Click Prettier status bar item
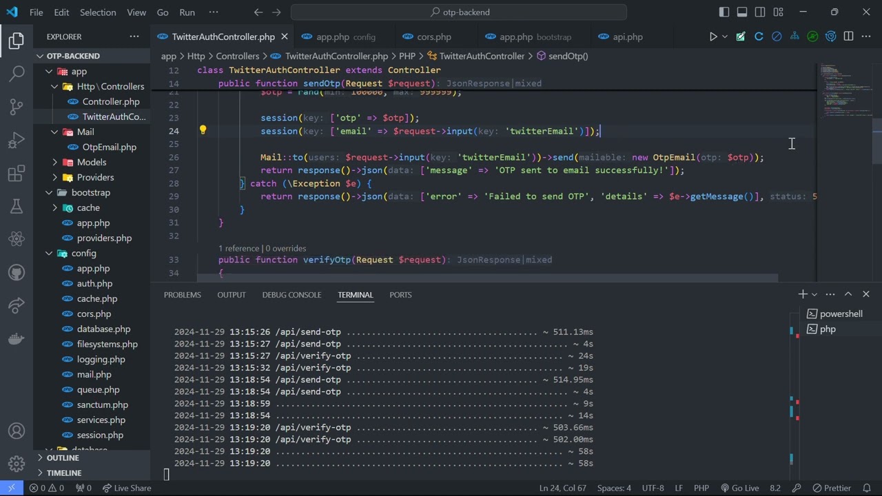The width and height of the screenshot is (882, 496). tap(832, 488)
